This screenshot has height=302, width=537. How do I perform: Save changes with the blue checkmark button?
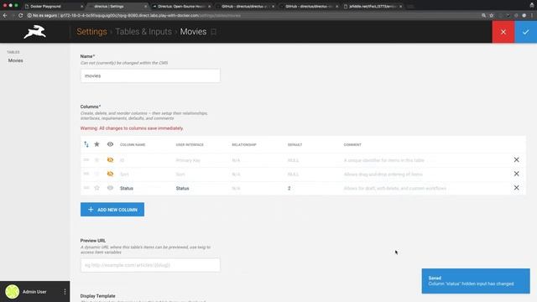(x=526, y=32)
